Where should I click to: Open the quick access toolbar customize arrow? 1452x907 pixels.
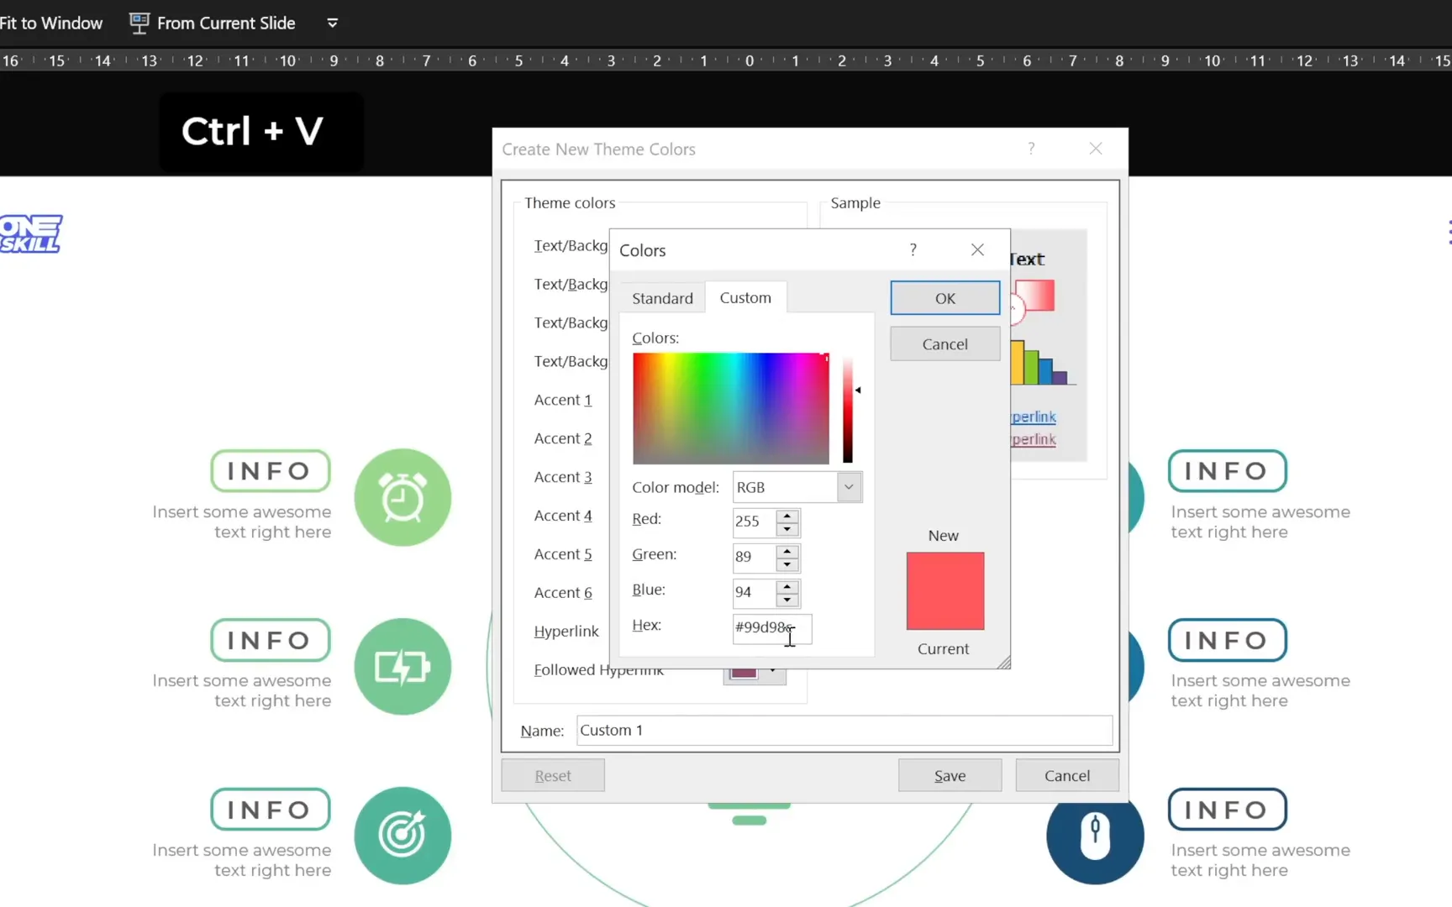tap(333, 23)
